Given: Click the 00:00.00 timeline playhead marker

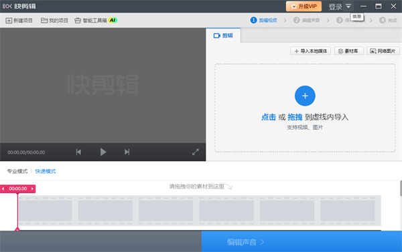Looking at the screenshot, I should point(17,188).
